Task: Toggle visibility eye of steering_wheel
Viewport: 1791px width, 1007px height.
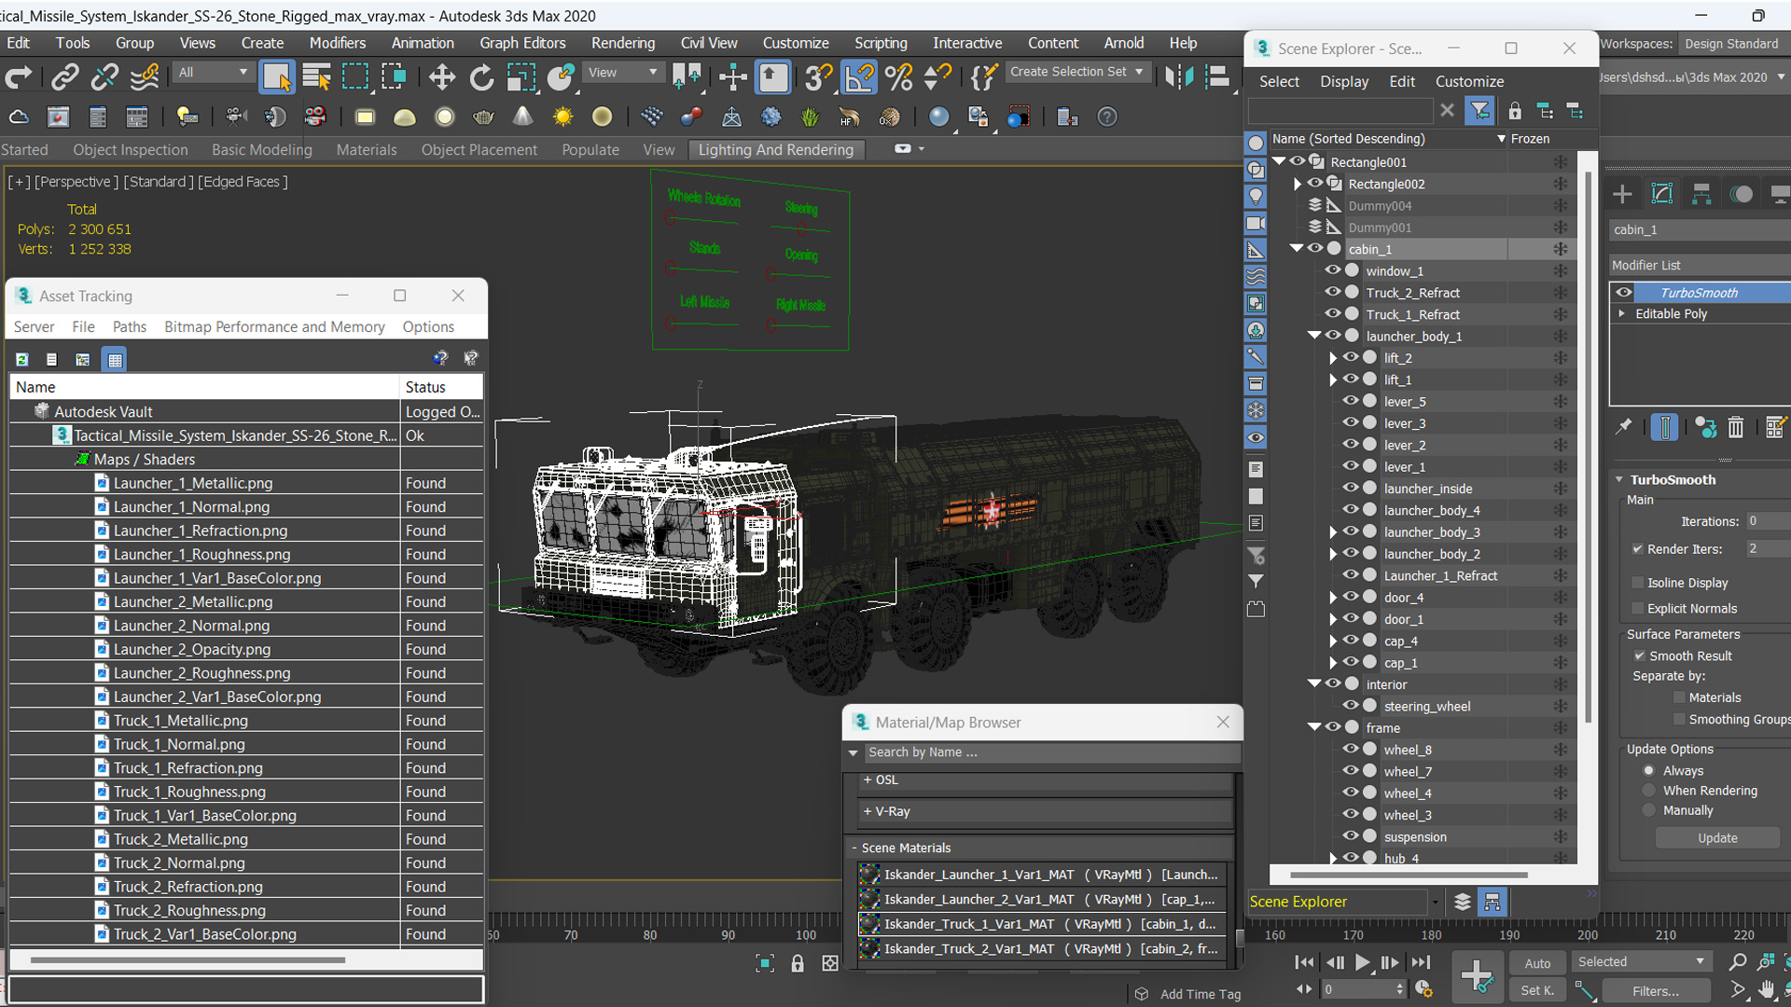Action: click(x=1350, y=706)
